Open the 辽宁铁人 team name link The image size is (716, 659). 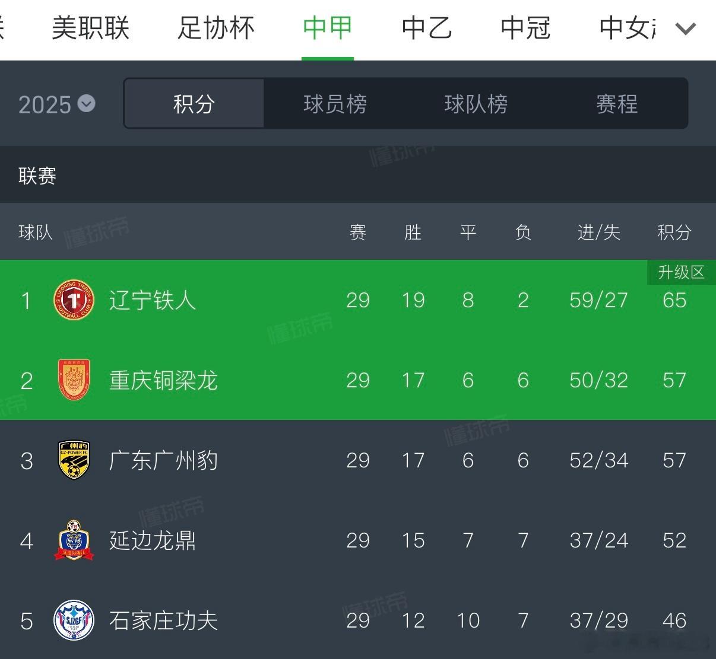pyautogui.click(x=152, y=300)
